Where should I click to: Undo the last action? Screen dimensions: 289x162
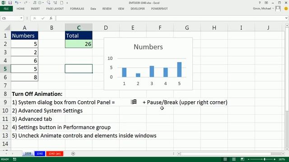(x=17, y=3)
